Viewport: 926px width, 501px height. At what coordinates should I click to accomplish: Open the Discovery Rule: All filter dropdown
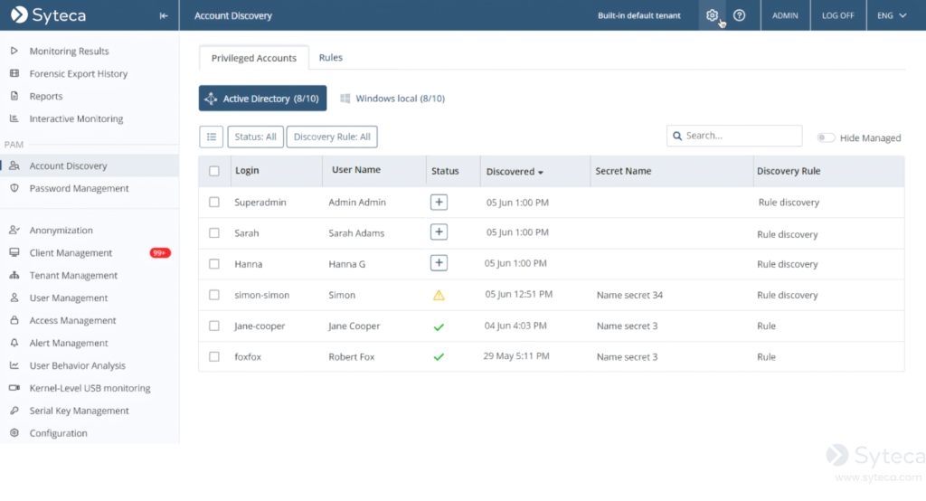pyautogui.click(x=332, y=137)
